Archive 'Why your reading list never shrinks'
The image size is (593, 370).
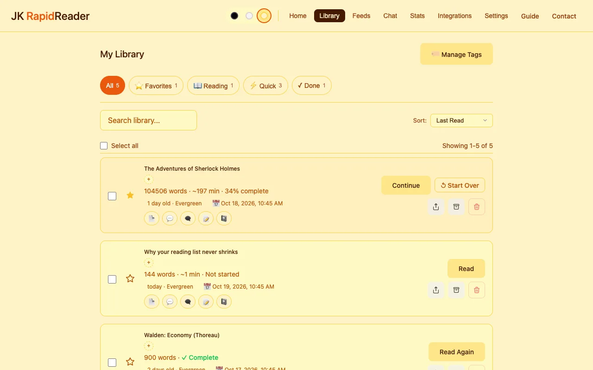tap(456, 290)
